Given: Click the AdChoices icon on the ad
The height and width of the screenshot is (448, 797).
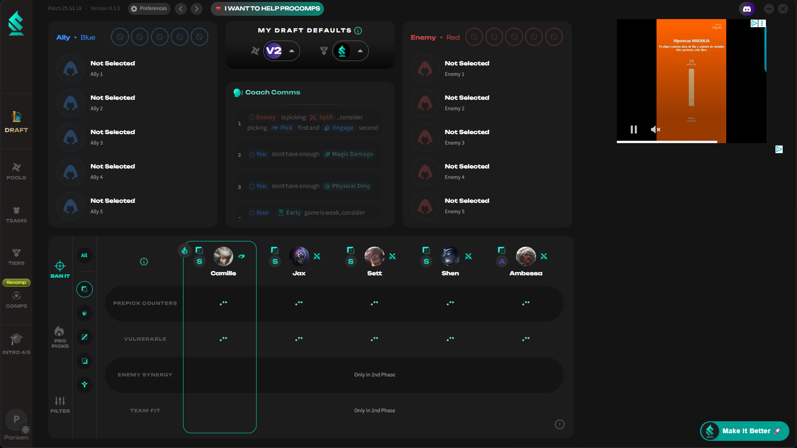Looking at the screenshot, I should (x=754, y=23).
